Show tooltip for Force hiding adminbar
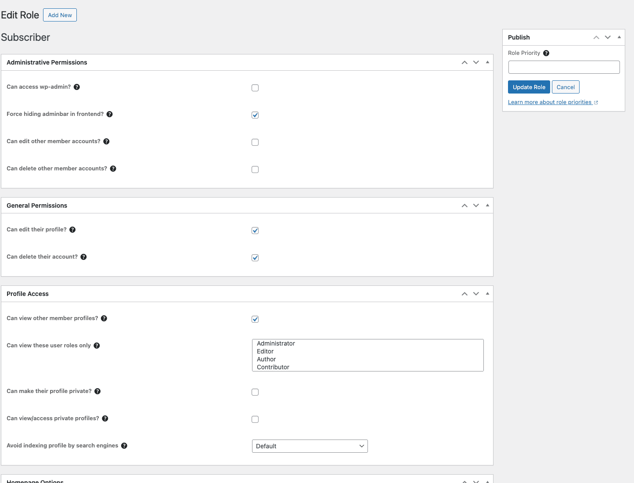Viewport: 634px width, 483px height. click(x=110, y=114)
